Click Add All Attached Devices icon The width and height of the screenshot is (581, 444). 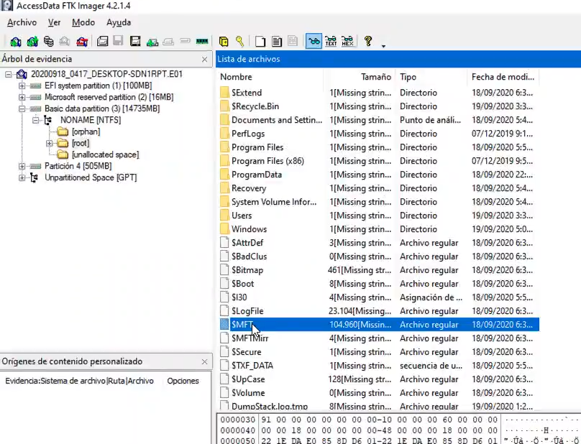[32, 42]
